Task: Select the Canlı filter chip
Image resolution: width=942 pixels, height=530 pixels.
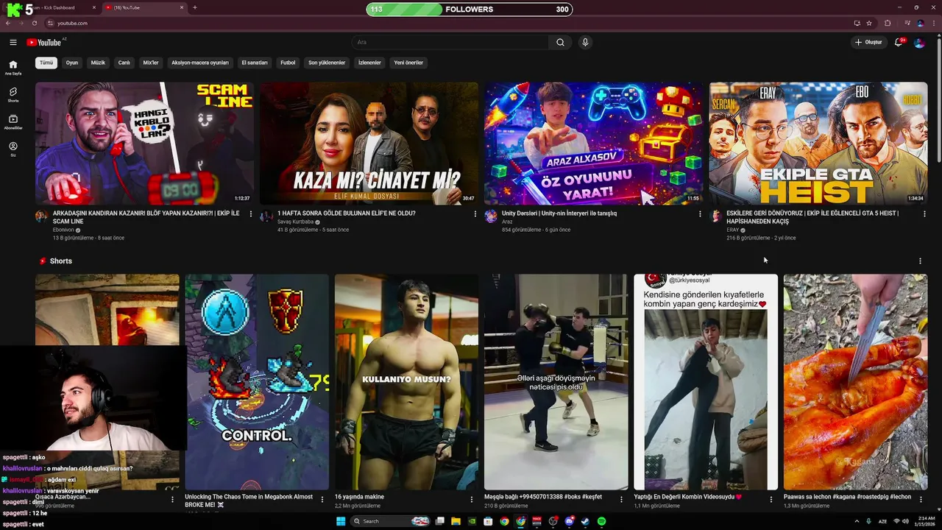Action: point(124,63)
